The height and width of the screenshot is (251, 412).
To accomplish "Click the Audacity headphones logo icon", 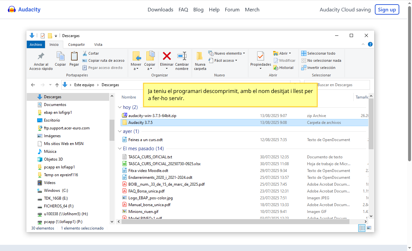I will (x=12, y=9).
